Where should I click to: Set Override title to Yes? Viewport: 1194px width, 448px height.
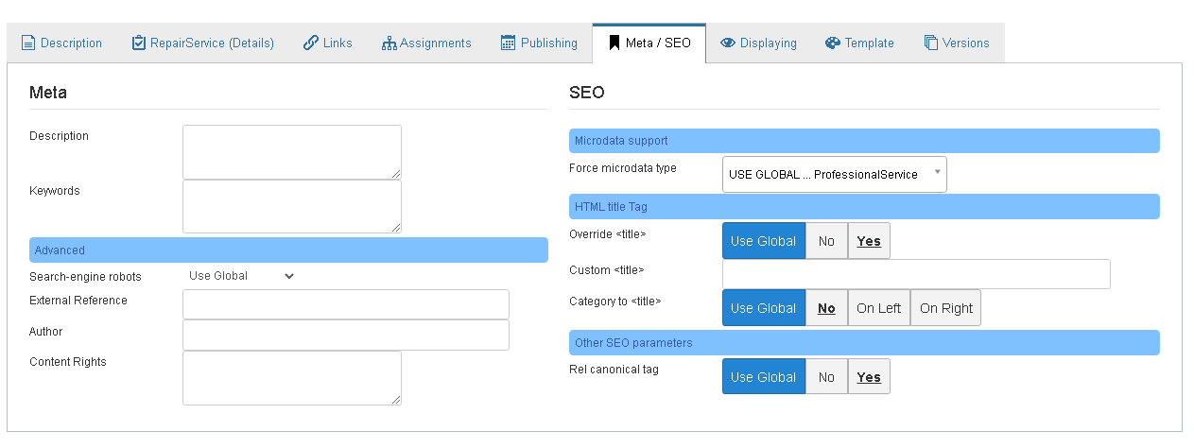coord(869,241)
